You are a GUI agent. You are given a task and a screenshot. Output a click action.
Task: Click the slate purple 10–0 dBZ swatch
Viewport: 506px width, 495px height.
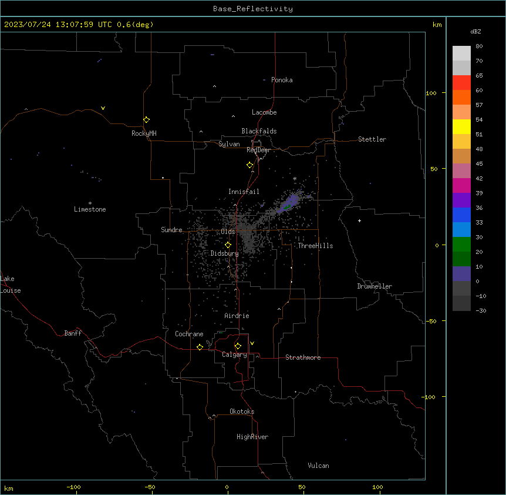461,274
